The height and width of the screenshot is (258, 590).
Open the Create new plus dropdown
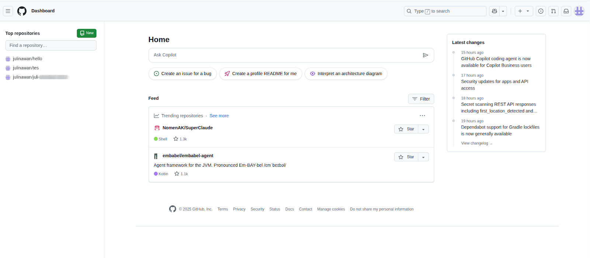click(x=524, y=11)
